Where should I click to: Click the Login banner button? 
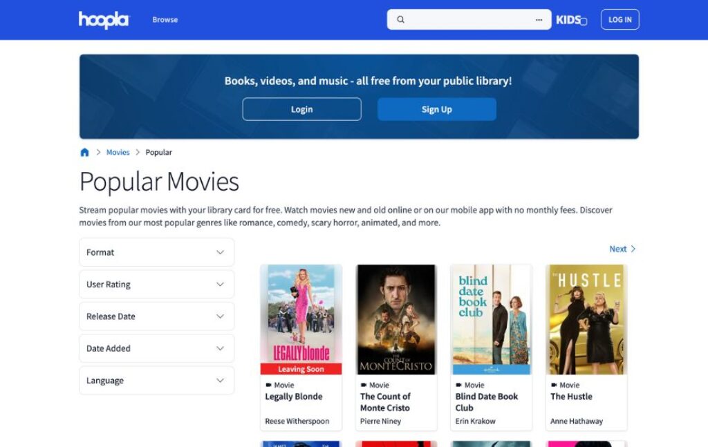301,109
